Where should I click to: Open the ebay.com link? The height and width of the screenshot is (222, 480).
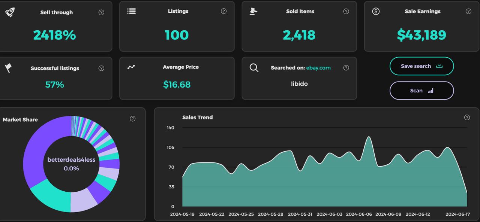[x=318, y=68]
